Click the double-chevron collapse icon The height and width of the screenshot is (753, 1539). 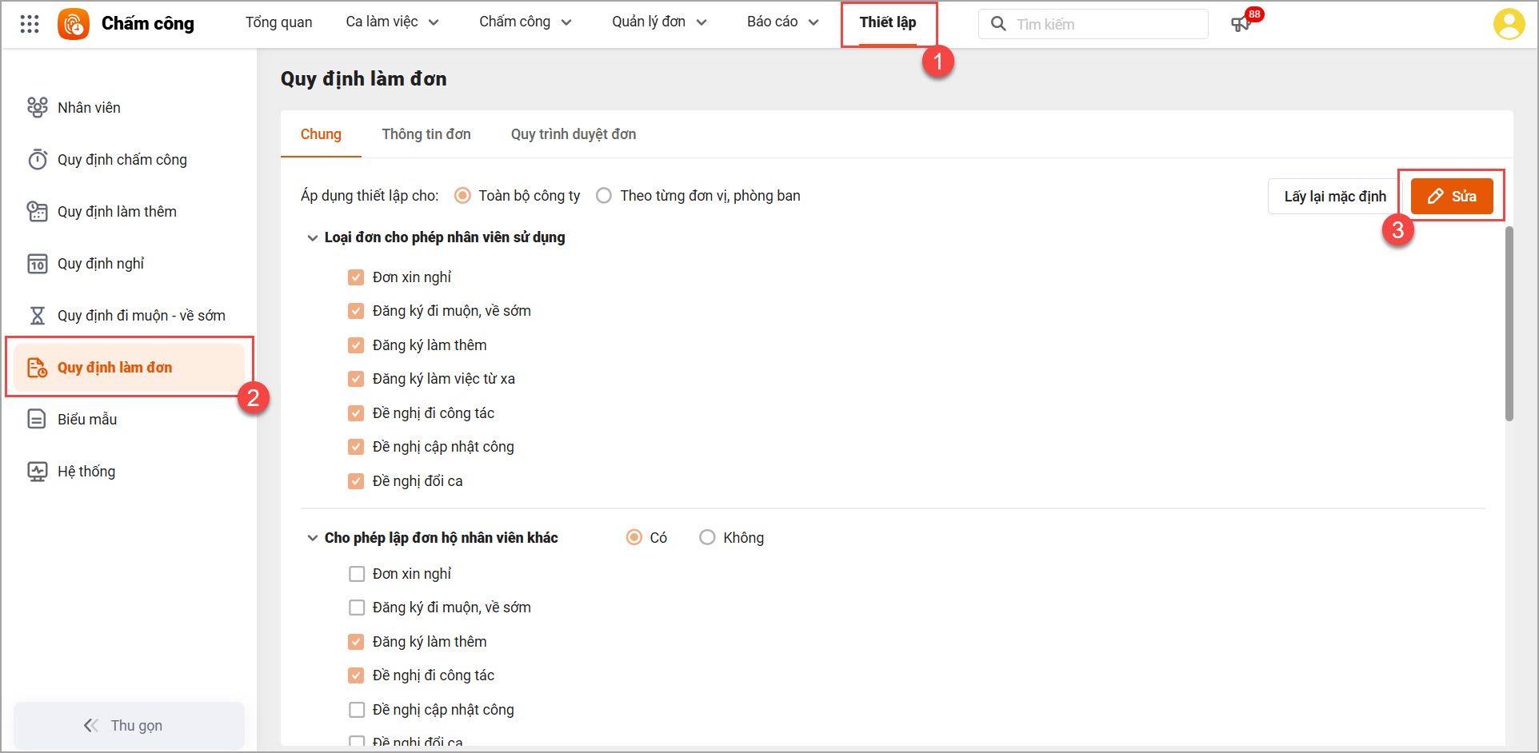[x=91, y=725]
